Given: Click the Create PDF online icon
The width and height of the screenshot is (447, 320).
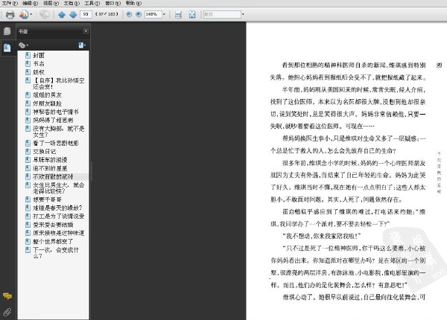Looking at the screenshot, I should pos(24,14).
